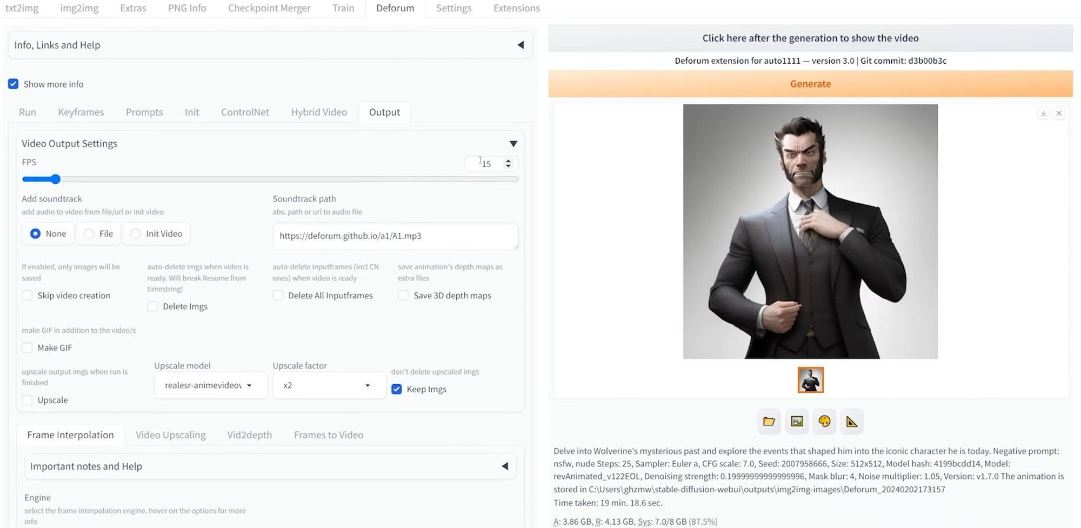Screen dimensions: 1081x528
Task: Open the Upscale factor dropdown
Action: tap(329, 385)
